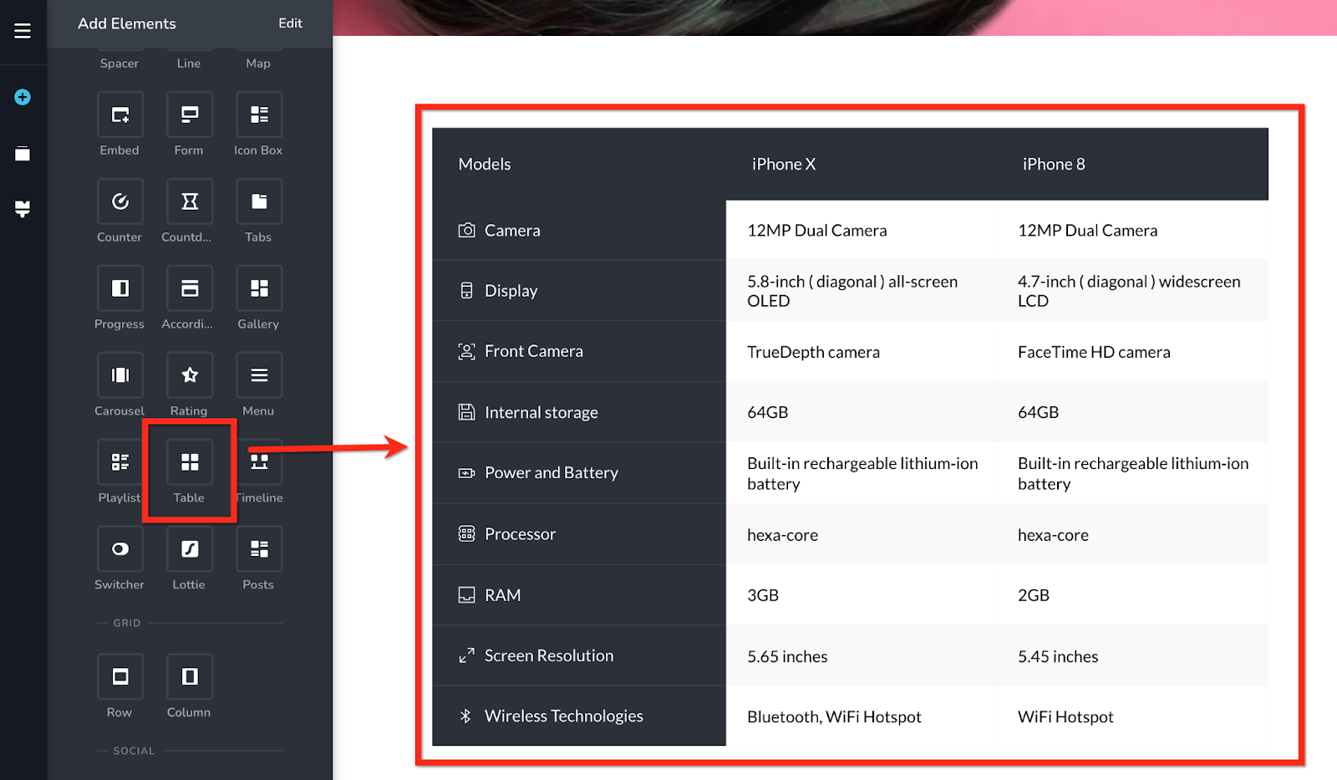Click the Power and Battery row label
1337x780 pixels.
pos(552,472)
